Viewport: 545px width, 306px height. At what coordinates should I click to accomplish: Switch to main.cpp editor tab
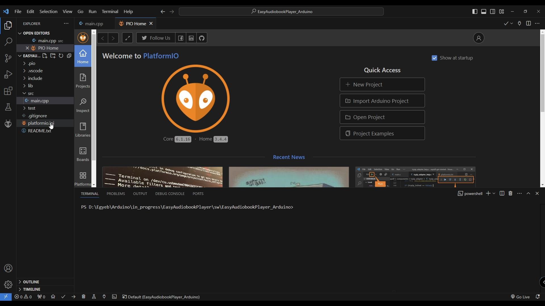[x=95, y=24]
